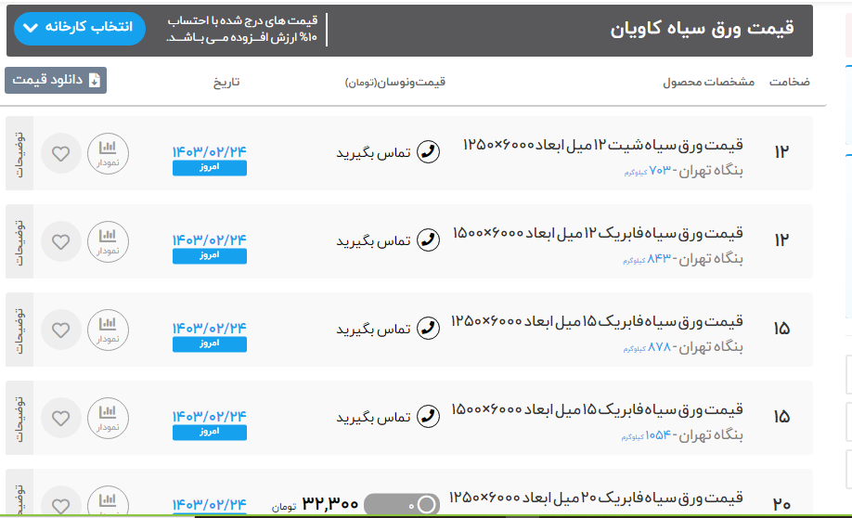Click phone icon in 15mm 1250×6000 row
Image resolution: width=852 pixels, height=518 pixels.
428,330
